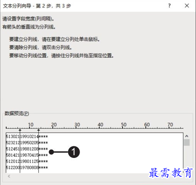Click ruler at mark 20
Screen dimensions: 196x185
pyautogui.click(x=54, y=125)
